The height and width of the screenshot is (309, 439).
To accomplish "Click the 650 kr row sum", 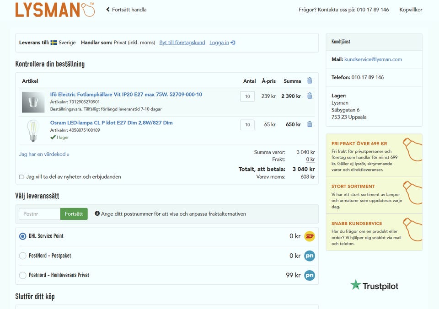I will [293, 124].
